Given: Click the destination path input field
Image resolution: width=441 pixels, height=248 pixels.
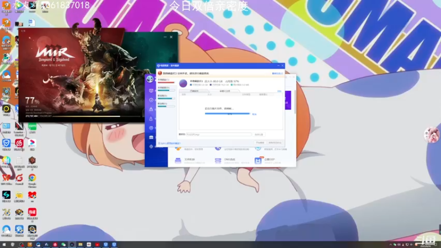Looking at the screenshot, I should click(x=219, y=134).
